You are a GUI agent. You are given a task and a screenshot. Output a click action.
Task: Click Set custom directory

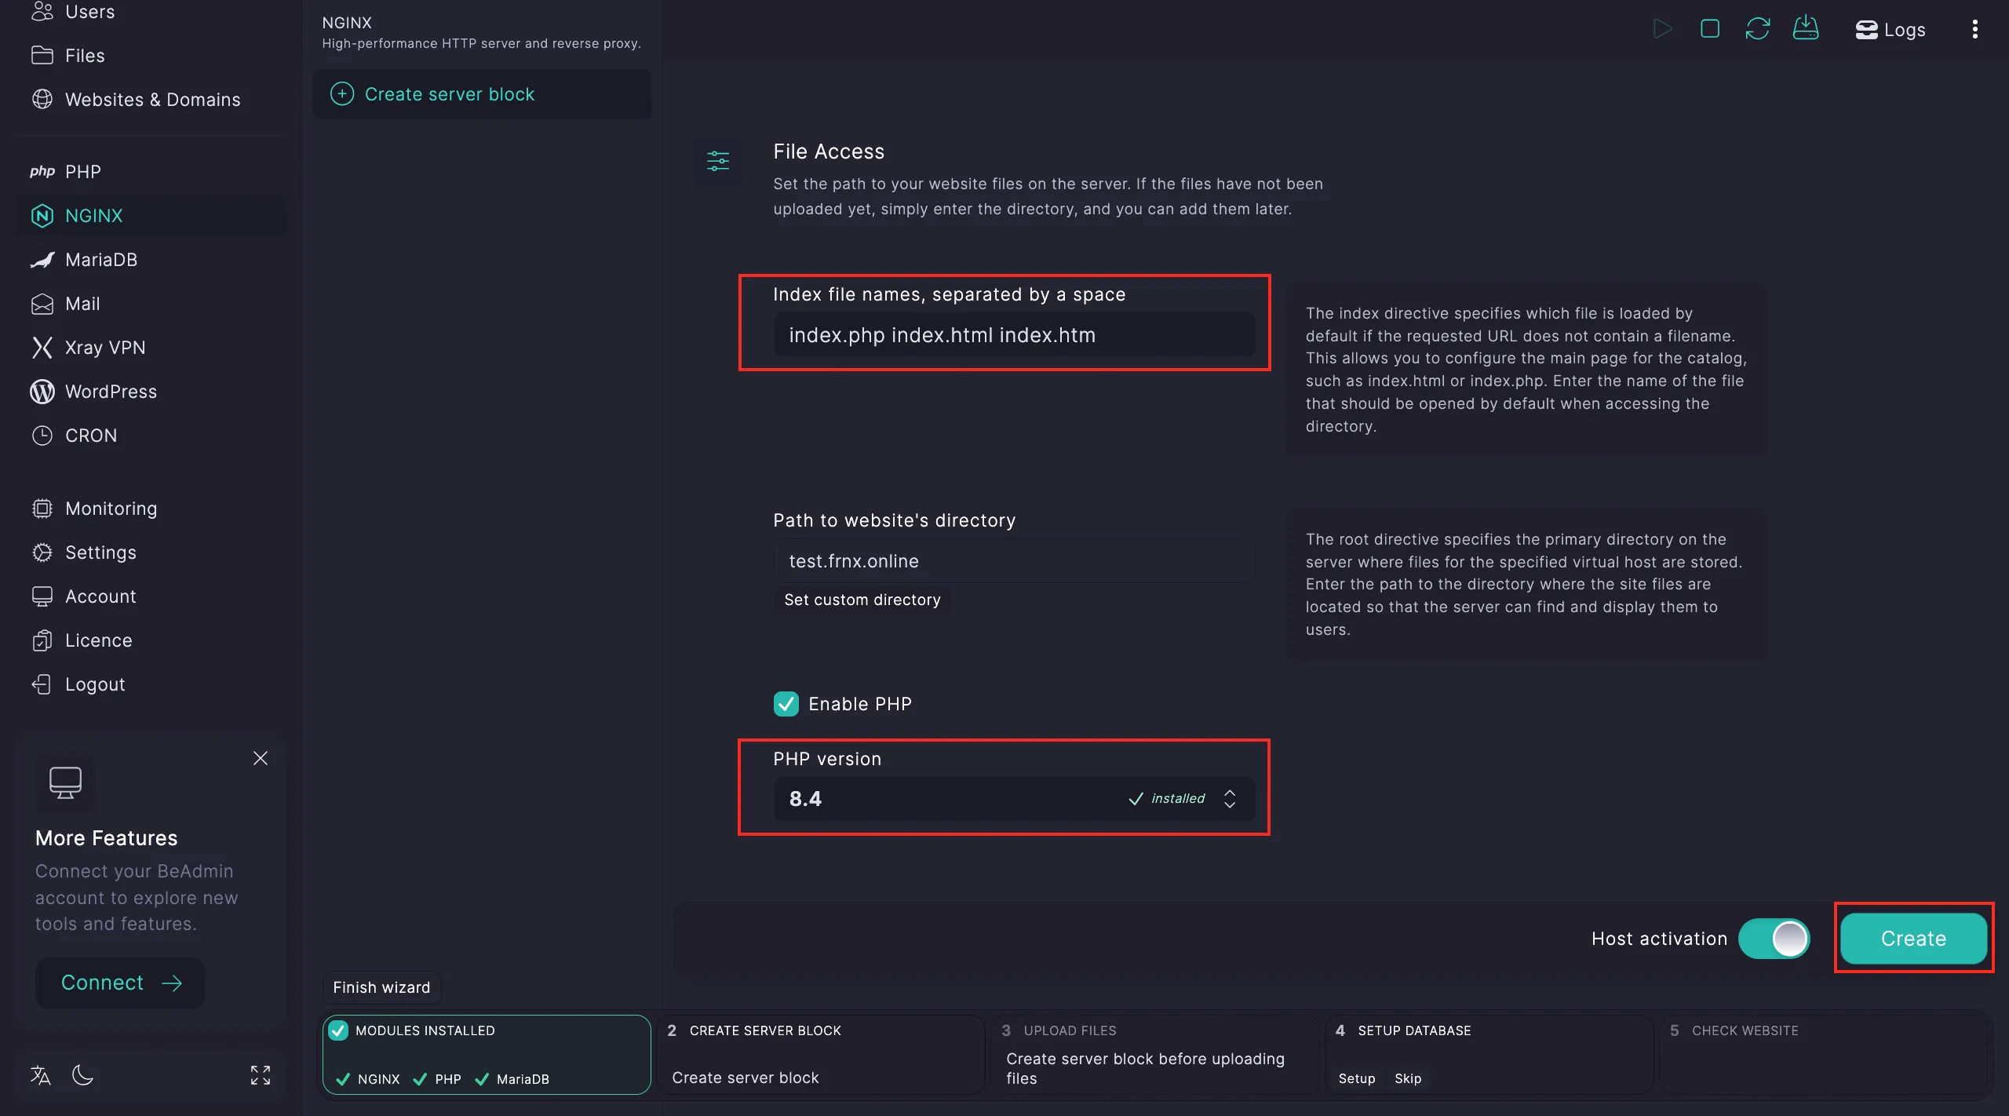(862, 600)
